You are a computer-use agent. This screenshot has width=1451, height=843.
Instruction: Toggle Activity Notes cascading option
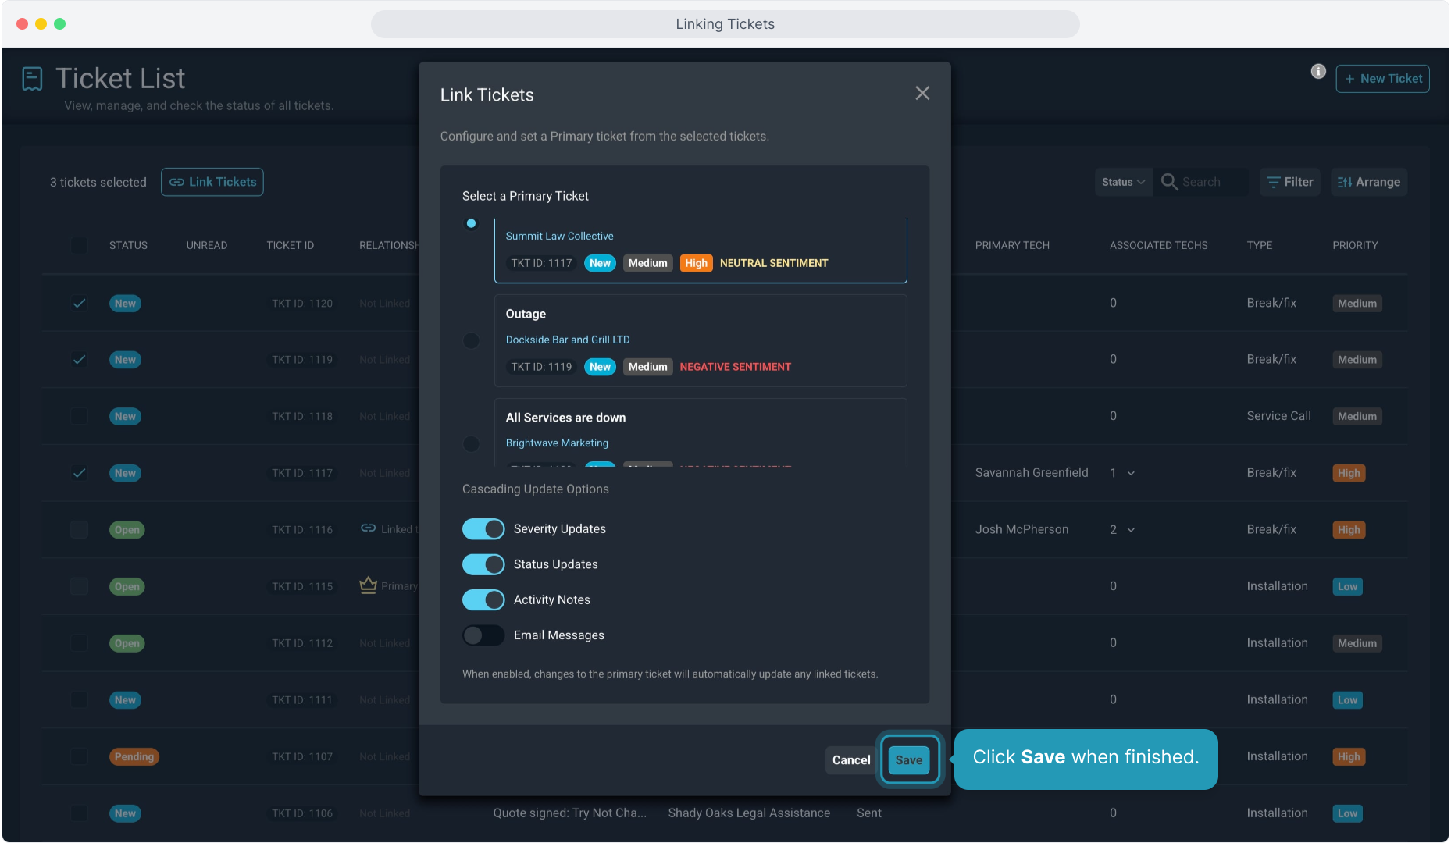tap(483, 600)
